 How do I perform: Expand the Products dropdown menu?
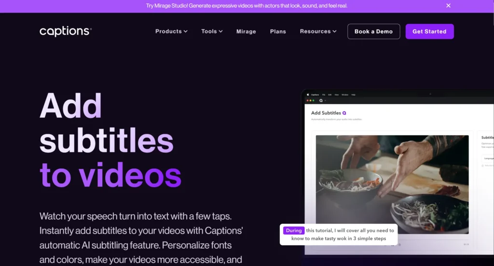tap(171, 31)
